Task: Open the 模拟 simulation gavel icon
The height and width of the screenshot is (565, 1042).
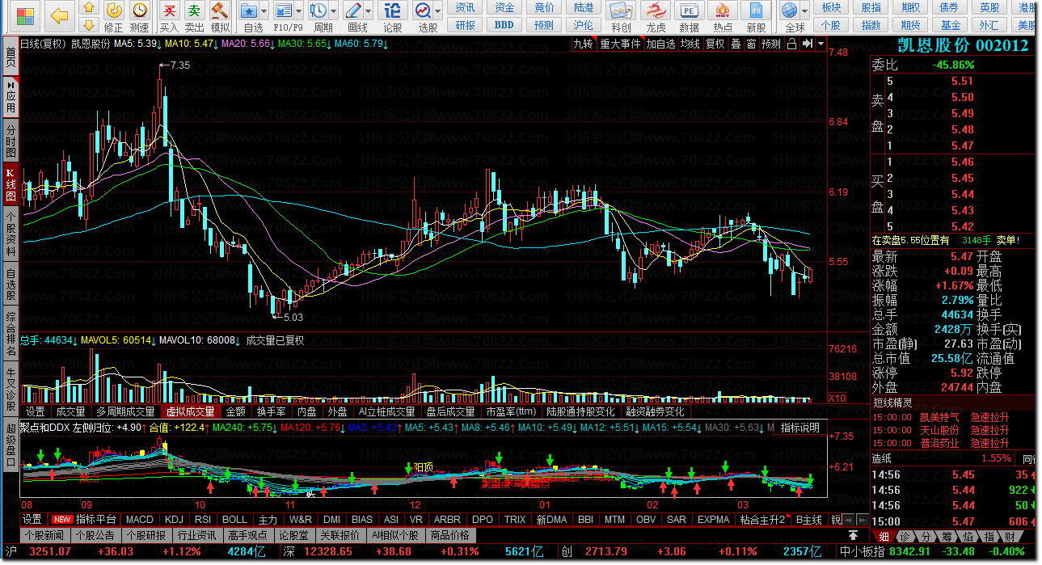Action: [x=219, y=11]
